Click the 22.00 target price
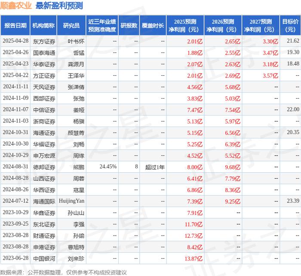The width and height of the screenshot is (301, 276). tap(293, 109)
